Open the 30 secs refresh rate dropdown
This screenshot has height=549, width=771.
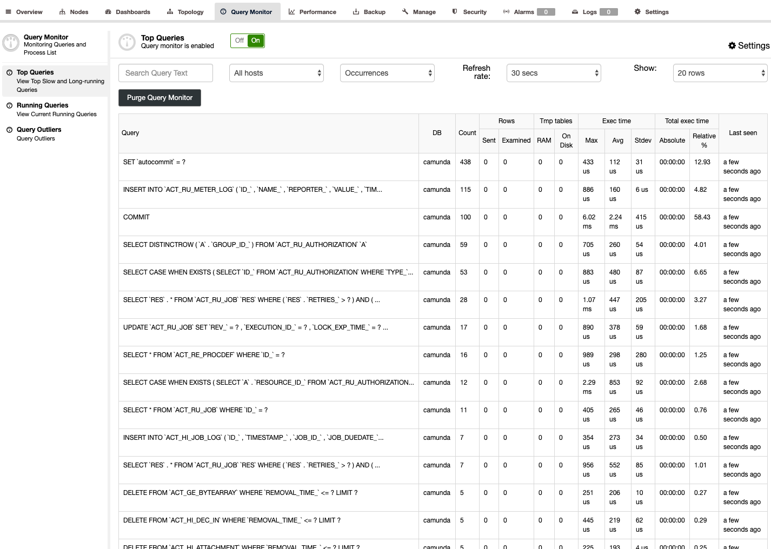coord(554,73)
